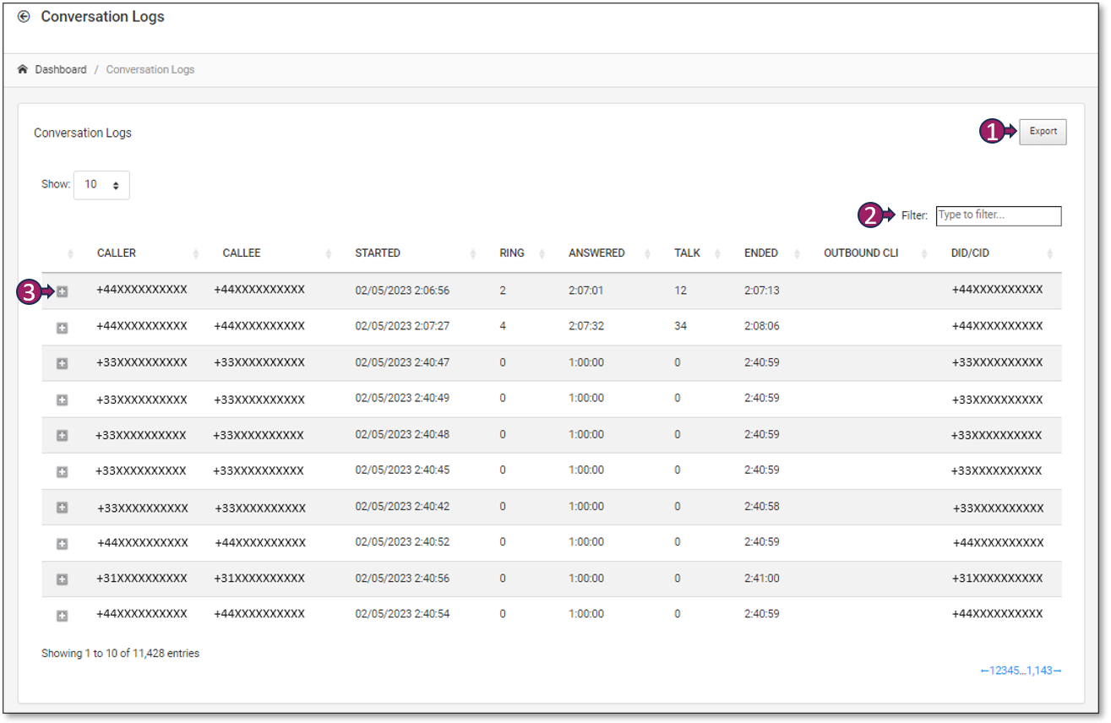Sort by the OUTBOUND CLI column

pos(861,253)
